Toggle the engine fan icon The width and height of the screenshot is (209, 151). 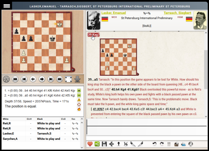[6, 79]
